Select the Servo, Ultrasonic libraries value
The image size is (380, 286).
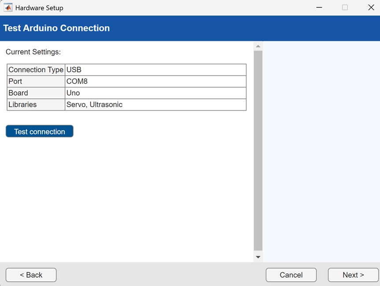(x=155, y=104)
